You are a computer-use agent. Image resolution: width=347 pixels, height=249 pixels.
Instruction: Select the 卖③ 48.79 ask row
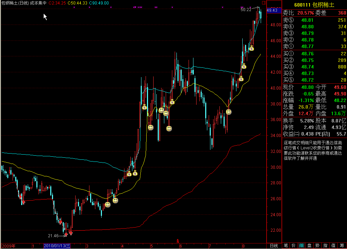tap(314, 33)
